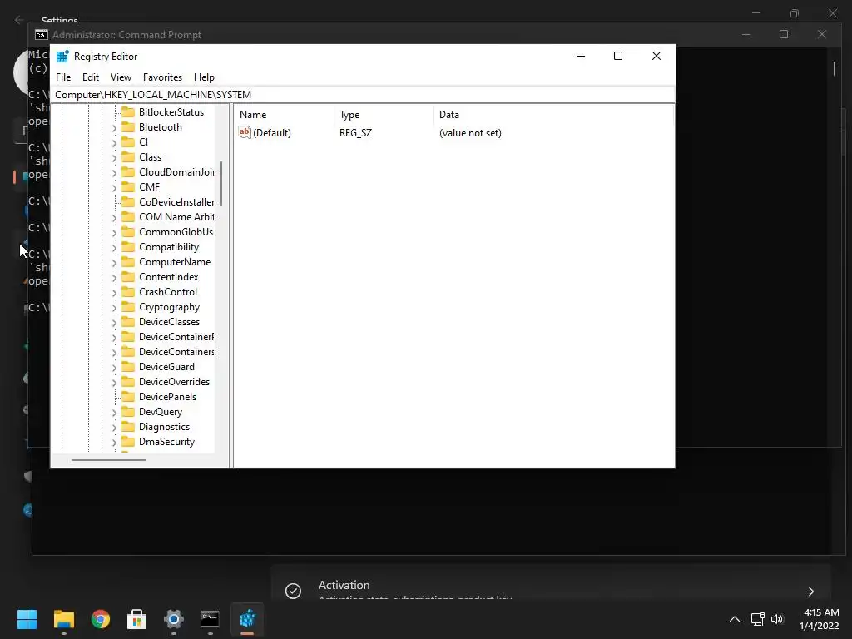Expand the CI registry key
852x639 pixels.
tap(114, 143)
